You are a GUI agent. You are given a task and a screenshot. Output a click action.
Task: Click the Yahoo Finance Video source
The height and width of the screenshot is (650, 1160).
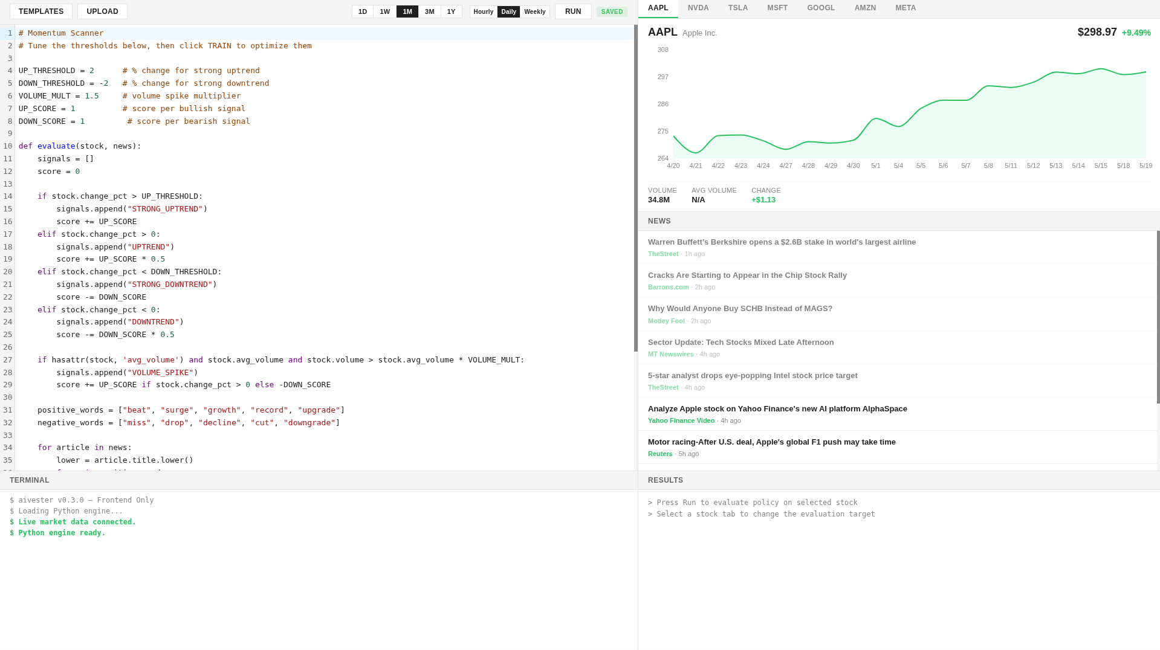pos(681,421)
